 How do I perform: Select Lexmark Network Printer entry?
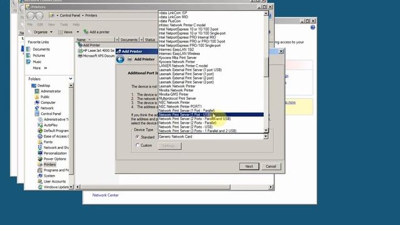(211, 86)
